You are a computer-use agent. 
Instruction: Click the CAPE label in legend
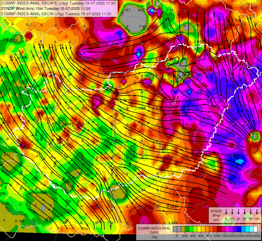point(154,232)
